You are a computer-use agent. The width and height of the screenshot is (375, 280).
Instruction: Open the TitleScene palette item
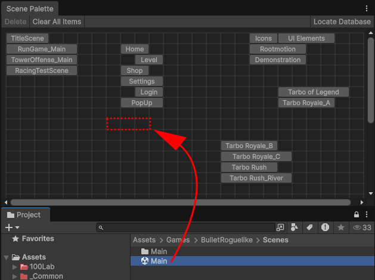[27, 38]
